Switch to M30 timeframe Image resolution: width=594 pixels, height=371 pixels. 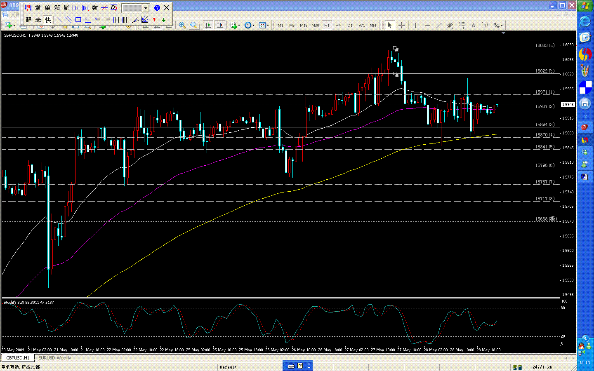[x=315, y=25]
